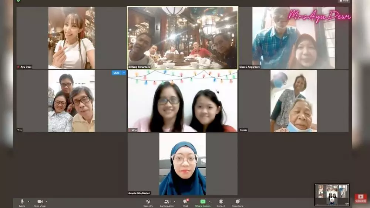Image resolution: width=370 pixels, height=208 pixels.
Task: Click the green encryption shield icon
Action: coord(18,1)
